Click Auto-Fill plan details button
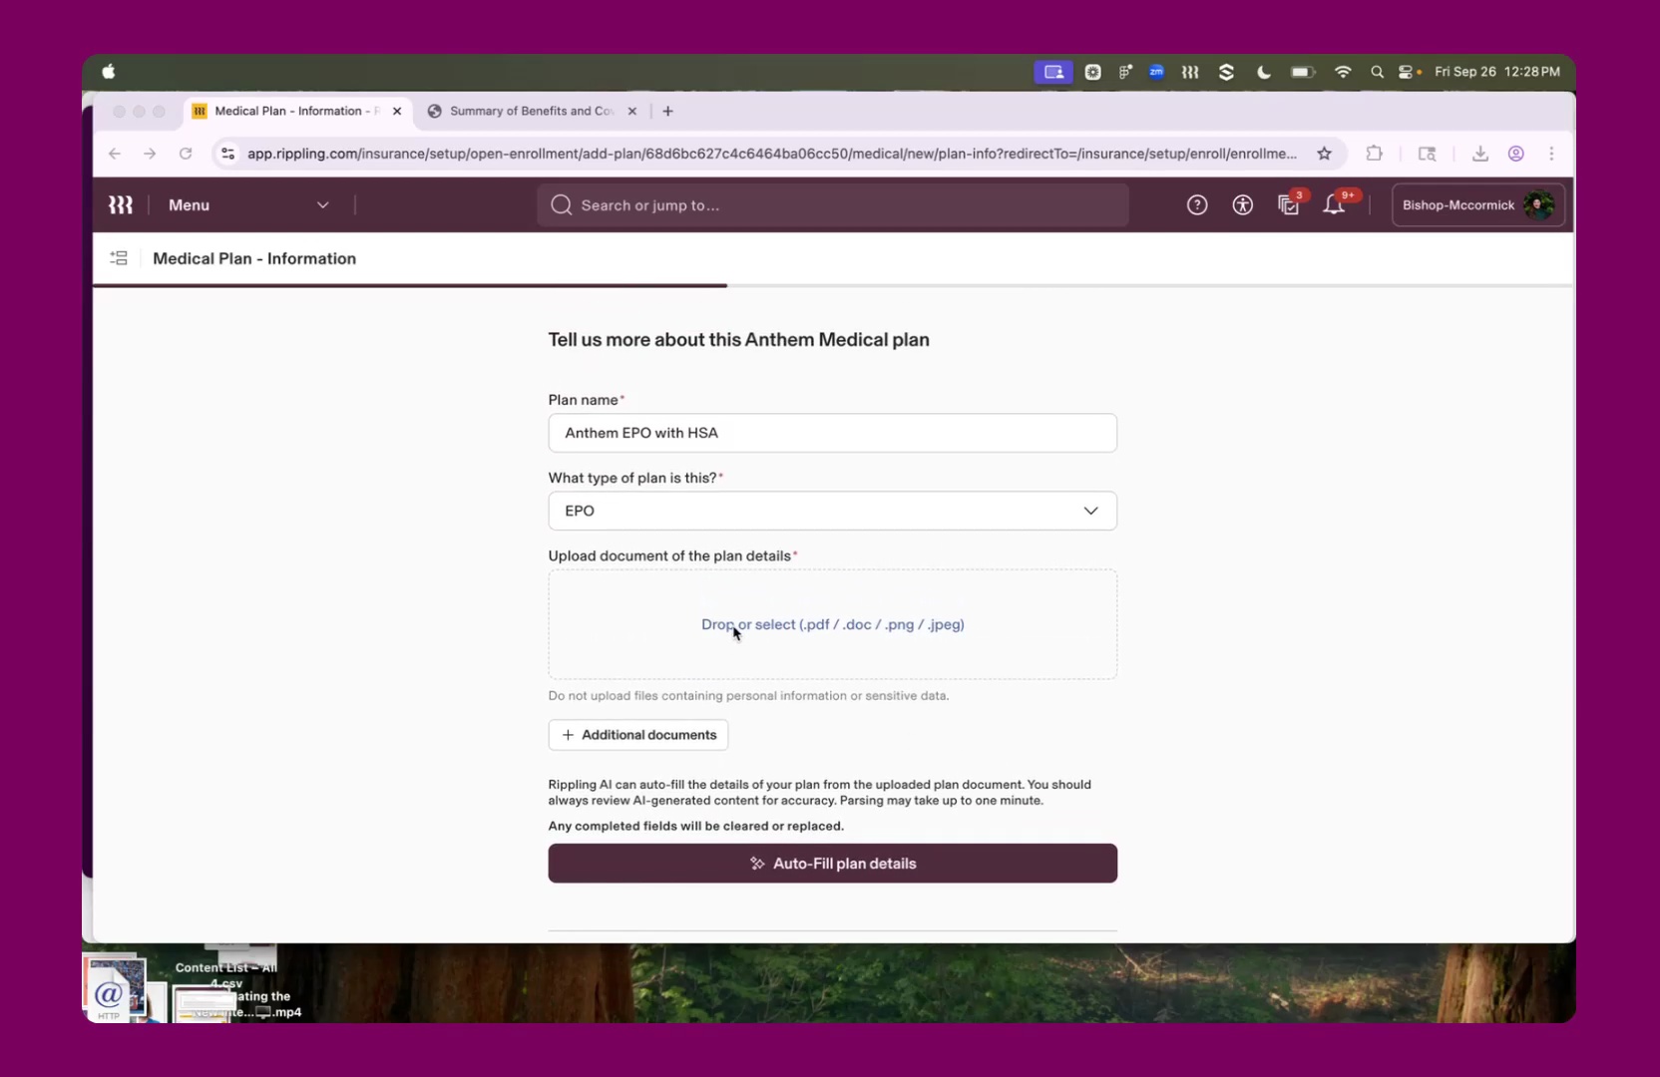Screen dimensions: 1660x1077 pos(832,864)
